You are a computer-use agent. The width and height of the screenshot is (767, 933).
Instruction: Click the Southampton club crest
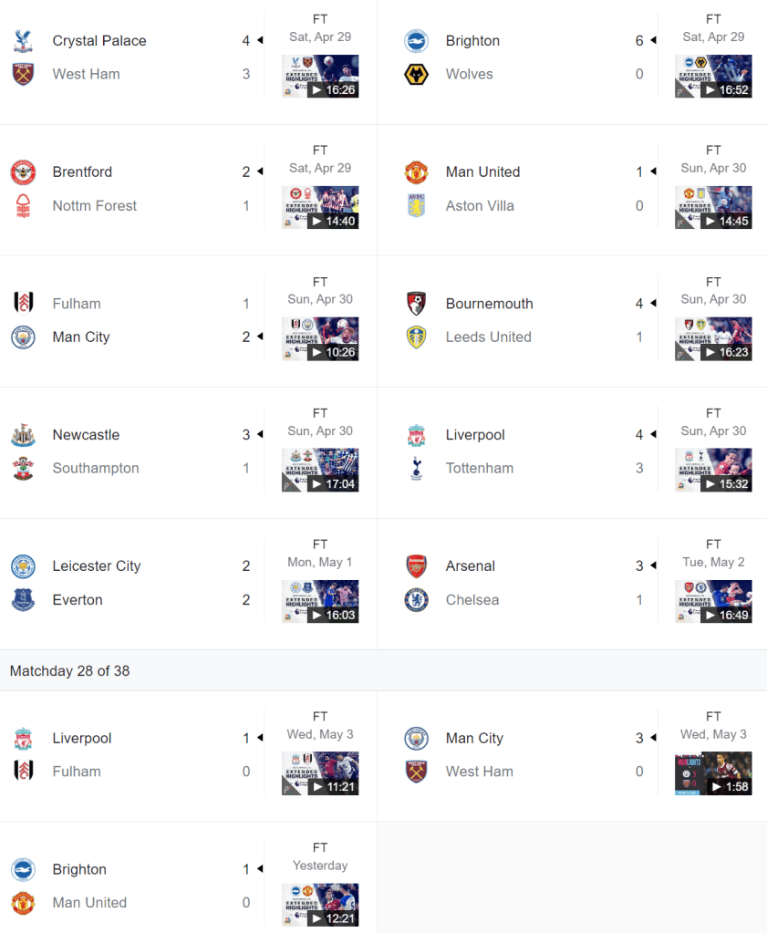click(23, 469)
